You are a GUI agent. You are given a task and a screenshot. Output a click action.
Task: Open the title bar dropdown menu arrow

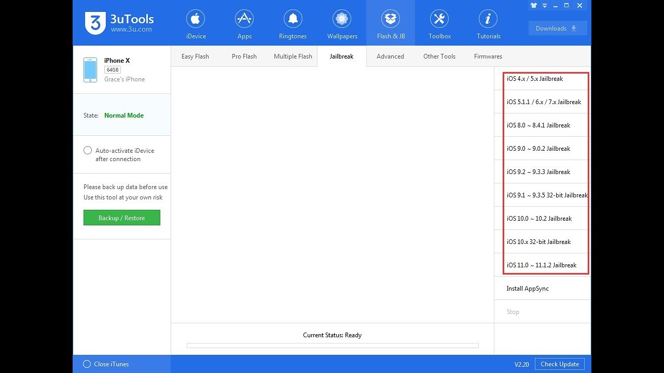click(545, 5)
